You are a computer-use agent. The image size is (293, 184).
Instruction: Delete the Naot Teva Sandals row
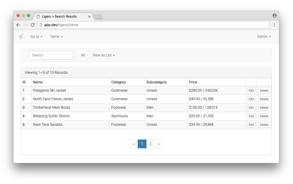point(264,125)
